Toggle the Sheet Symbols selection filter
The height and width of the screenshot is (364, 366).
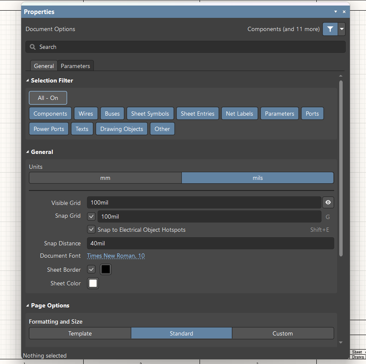pos(150,114)
